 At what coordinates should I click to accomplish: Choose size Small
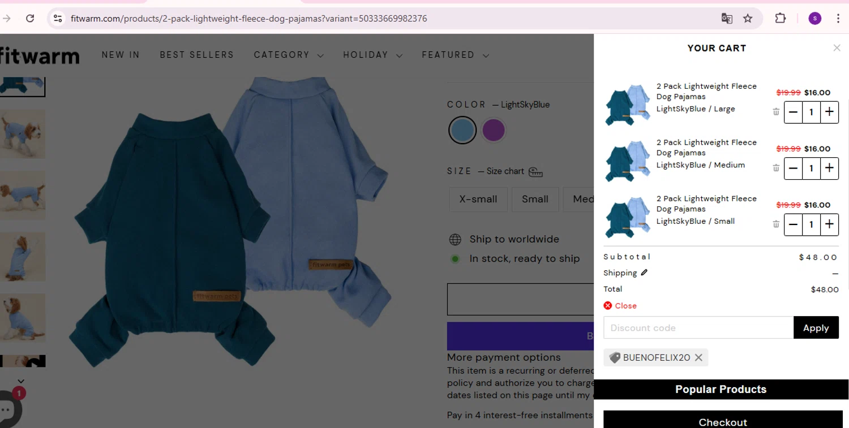pyautogui.click(x=535, y=199)
